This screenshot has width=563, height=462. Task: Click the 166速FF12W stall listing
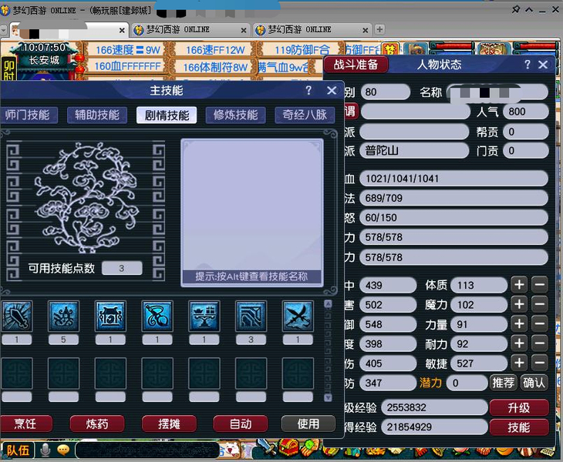point(215,50)
